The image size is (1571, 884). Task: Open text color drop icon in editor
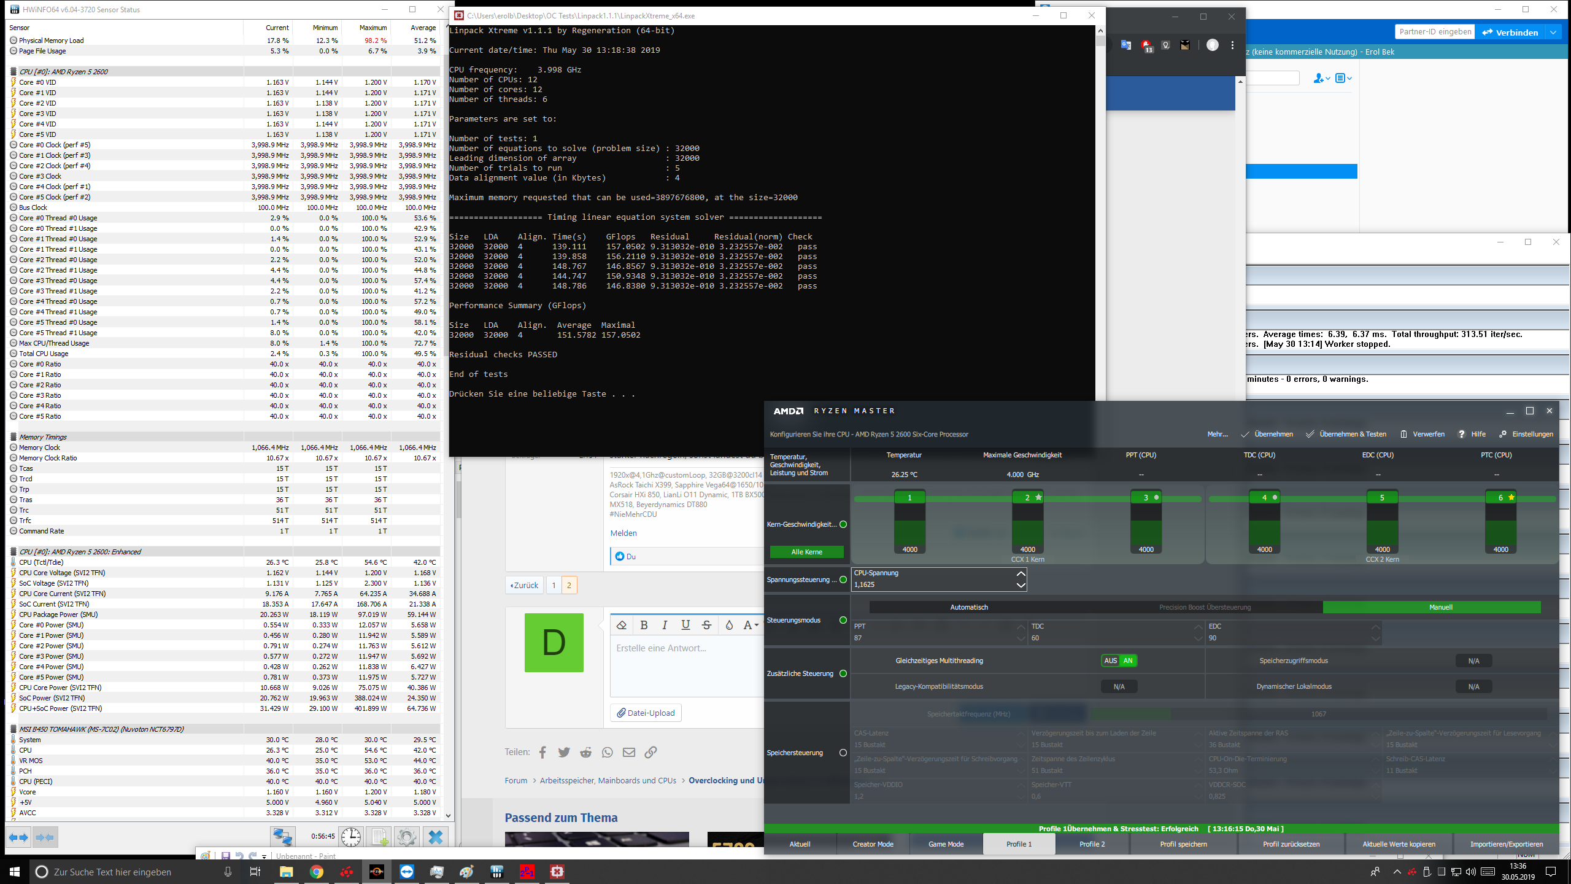click(729, 625)
